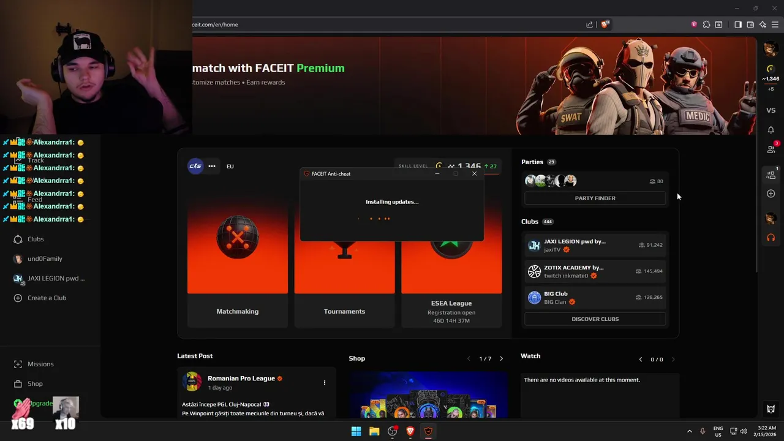This screenshot has width=784, height=441.
Task: Close the FACEIT Anti-cheat dialog
Action: (474, 173)
